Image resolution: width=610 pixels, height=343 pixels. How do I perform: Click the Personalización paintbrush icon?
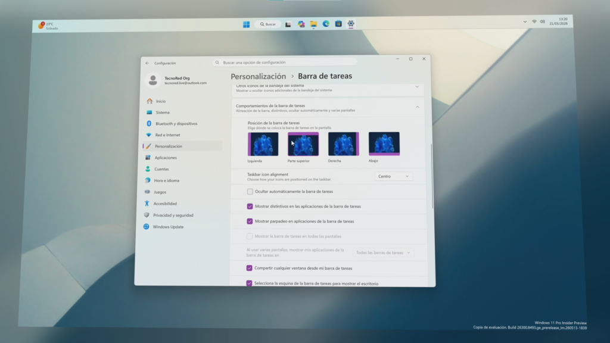[x=148, y=146]
